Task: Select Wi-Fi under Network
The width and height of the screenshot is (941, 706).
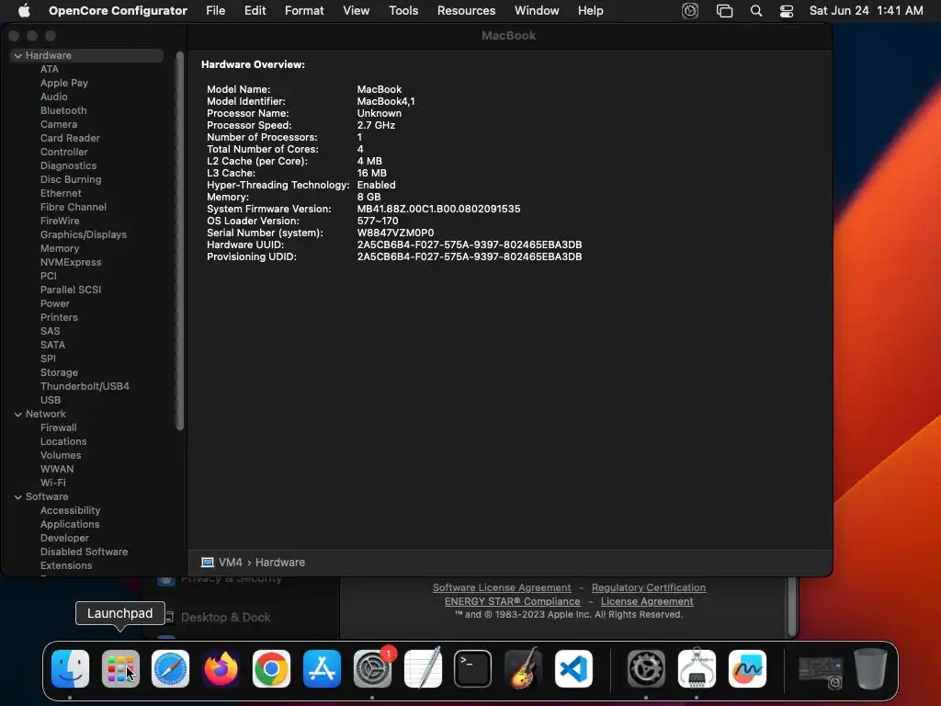Action: coord(52,484)
